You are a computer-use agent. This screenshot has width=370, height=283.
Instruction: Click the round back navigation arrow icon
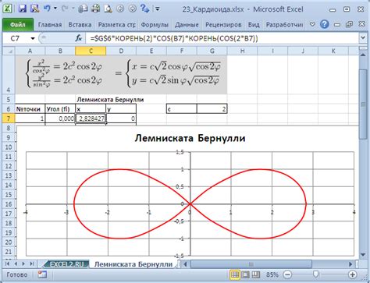(120, 9)
